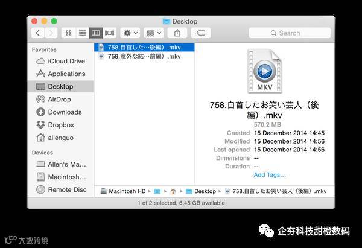
Task: Click the large MKV preview icon
Action: pyautogui.click(x=265, y=71)
